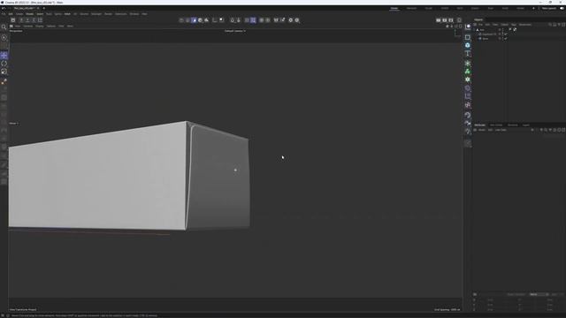Select the third object row in tree
The height and width of the screenshot is (318, 566).
pyautogui.click(x=486, y=38)
